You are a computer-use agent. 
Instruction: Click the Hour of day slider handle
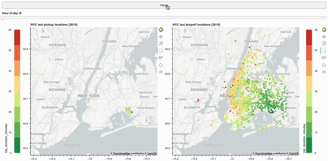click(x=2, y=17)
